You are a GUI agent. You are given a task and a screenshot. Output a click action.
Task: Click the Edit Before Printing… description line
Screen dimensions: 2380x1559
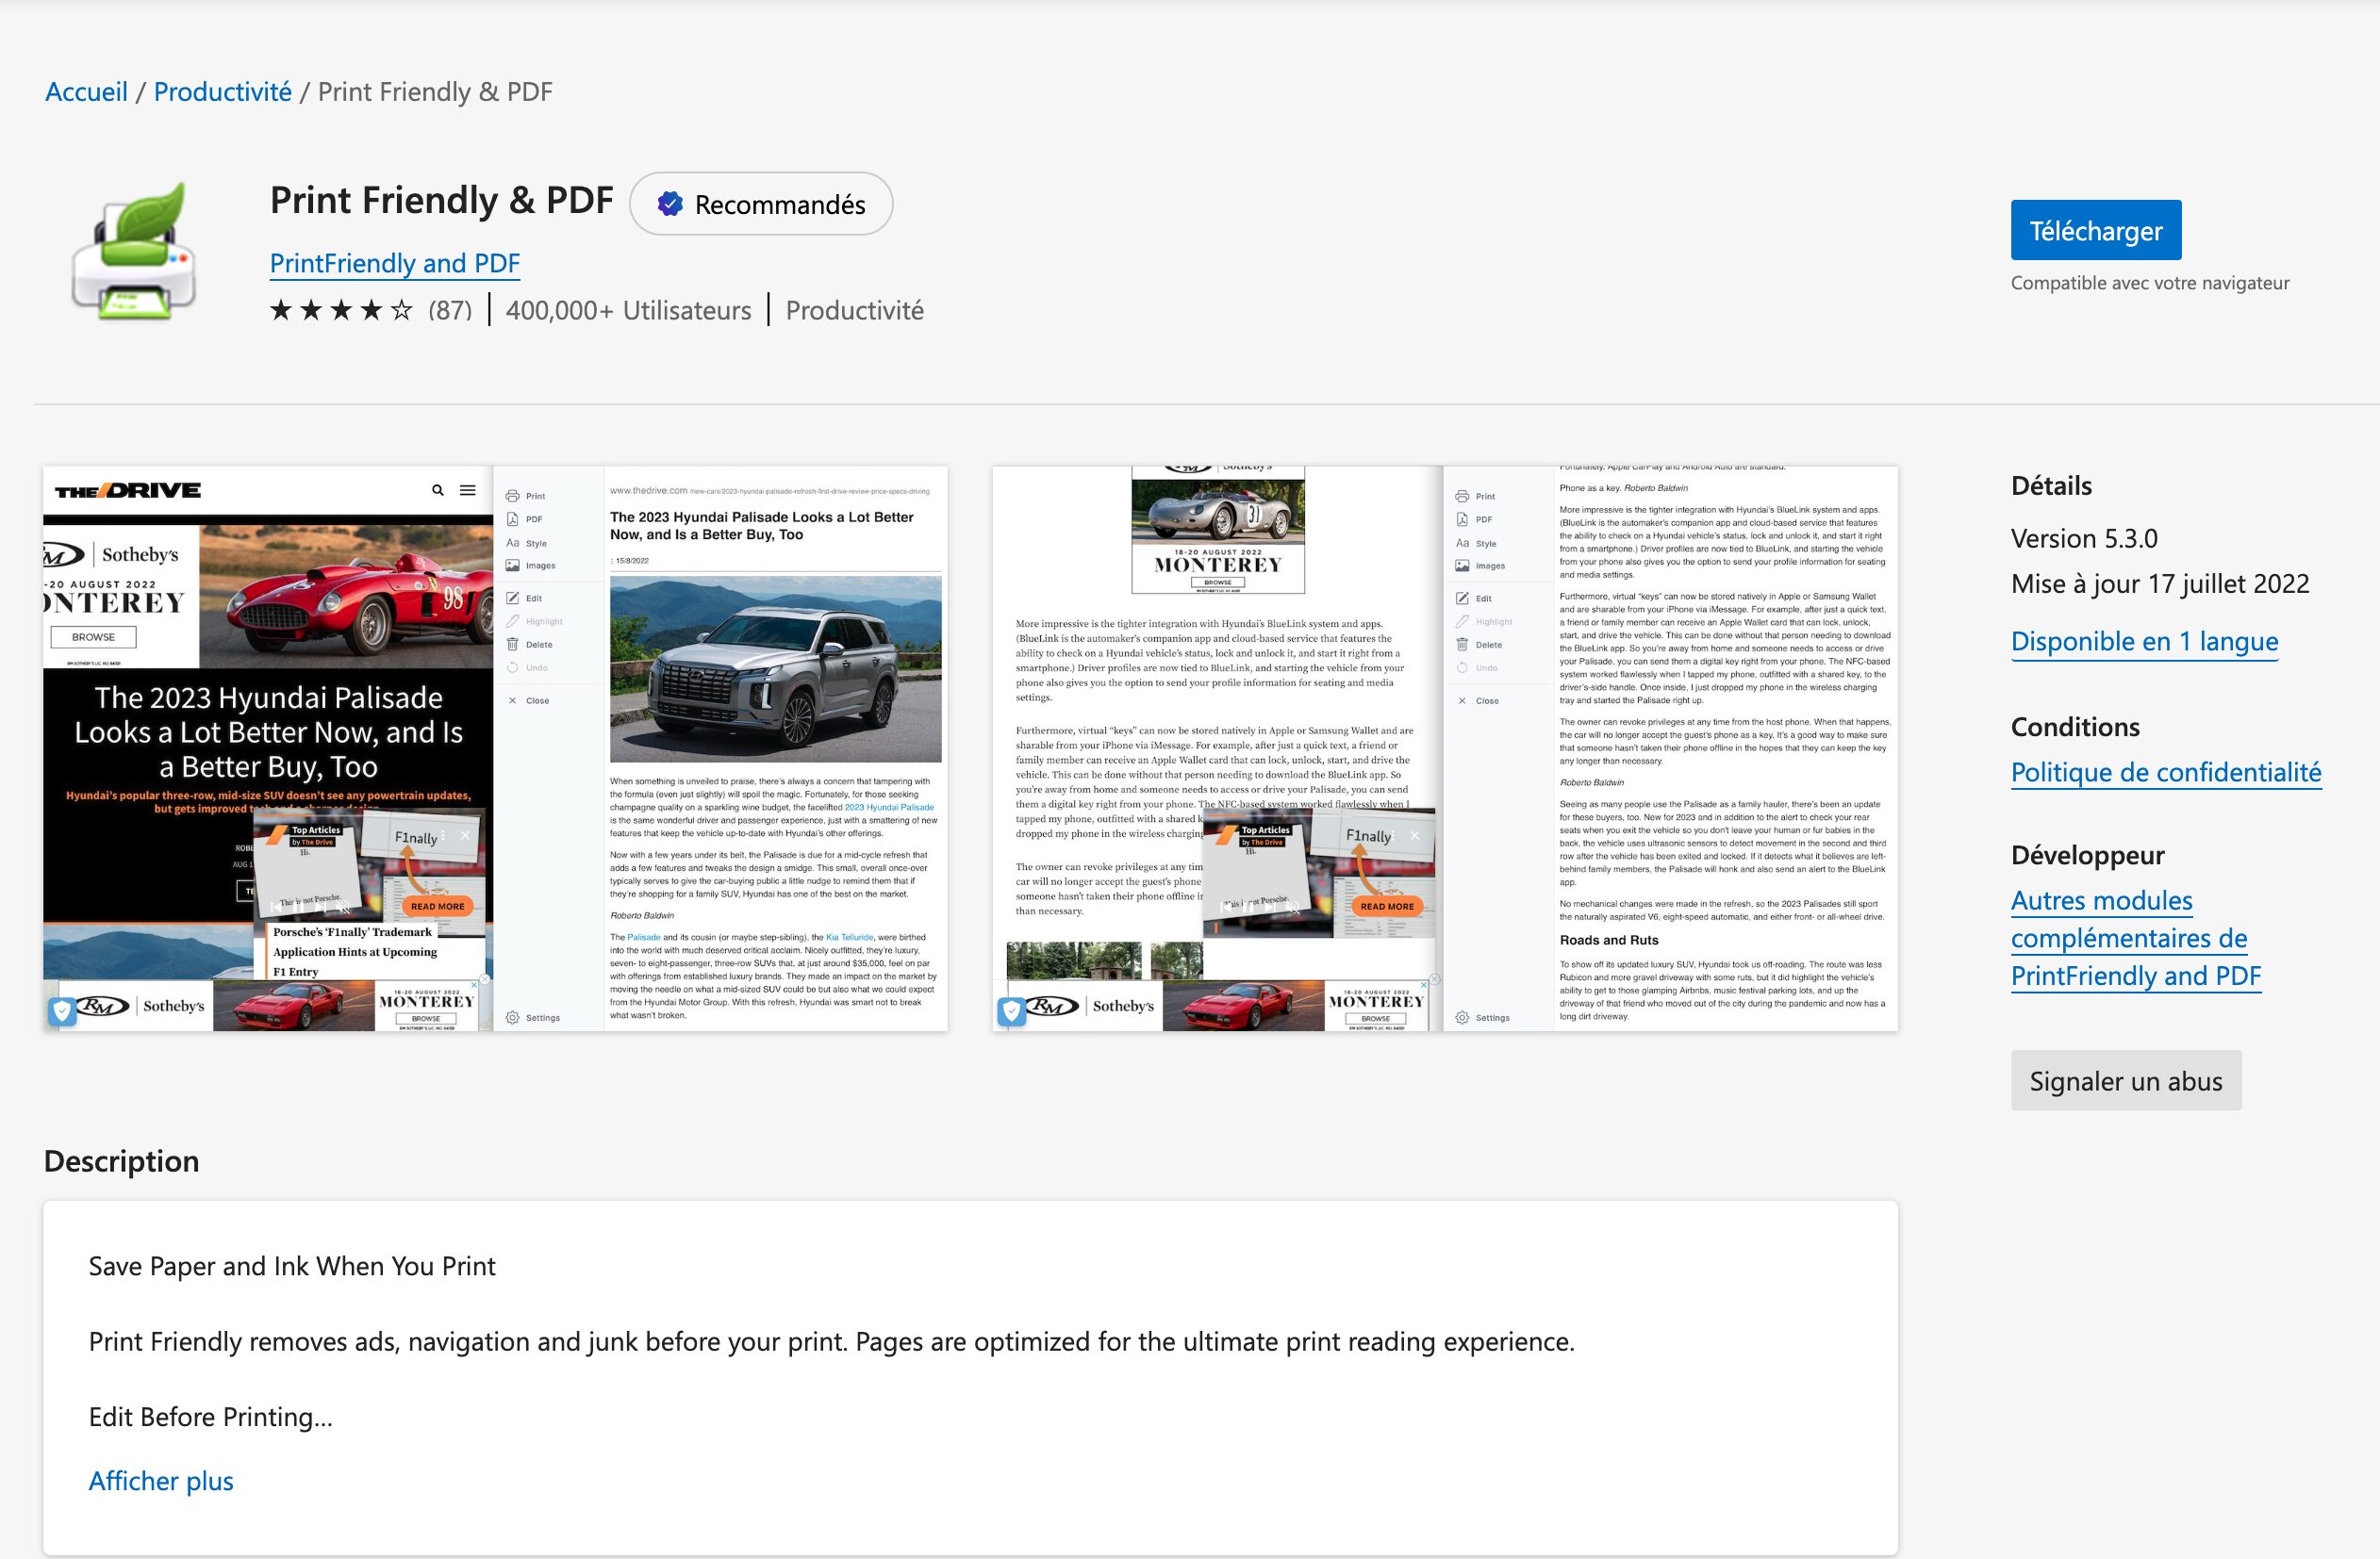211,1417
